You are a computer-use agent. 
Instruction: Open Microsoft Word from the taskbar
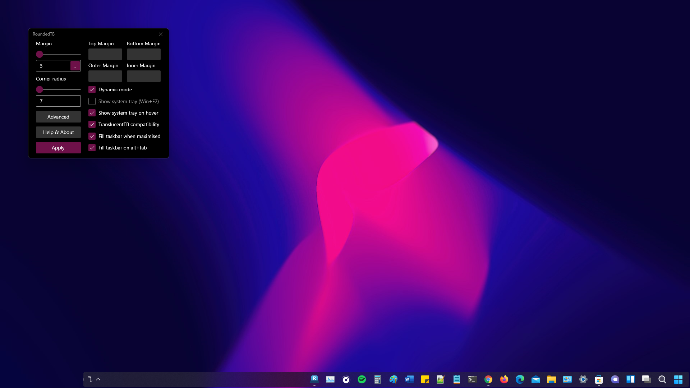tap(409, 379)
